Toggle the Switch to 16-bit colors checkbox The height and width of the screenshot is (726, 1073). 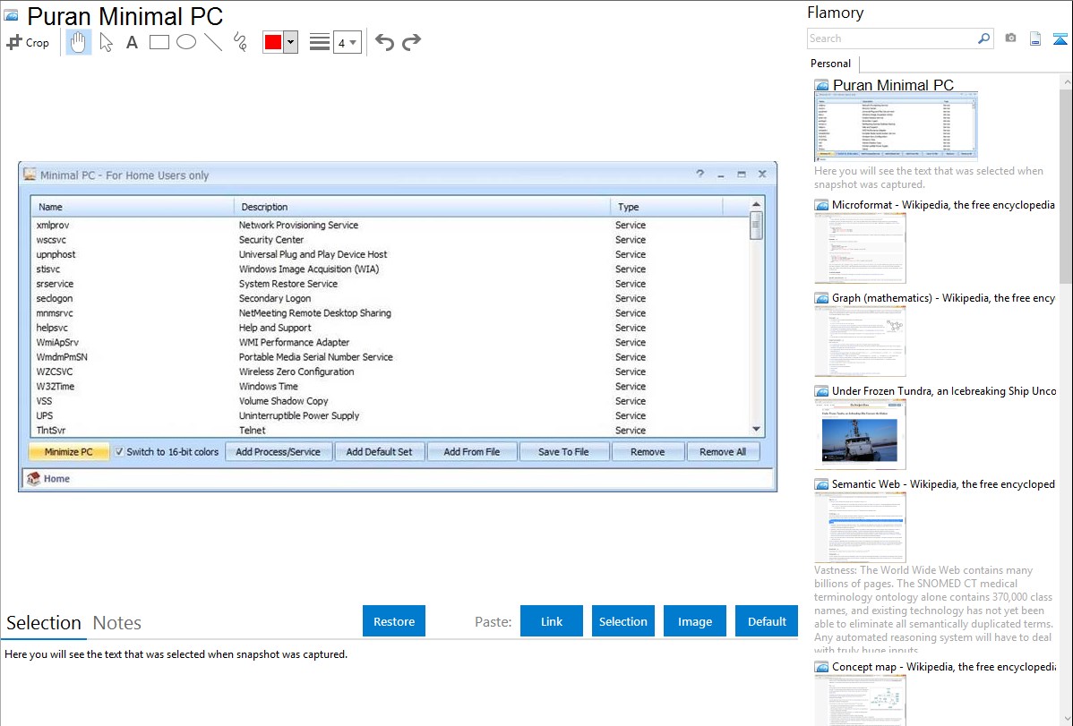click(119, 451)
